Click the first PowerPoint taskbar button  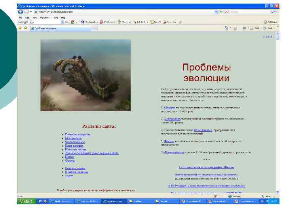[192, 202]
